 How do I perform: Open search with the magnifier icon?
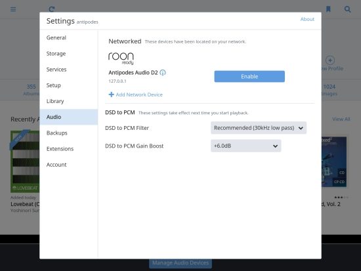pyautogui.click(x=347, y=9)
